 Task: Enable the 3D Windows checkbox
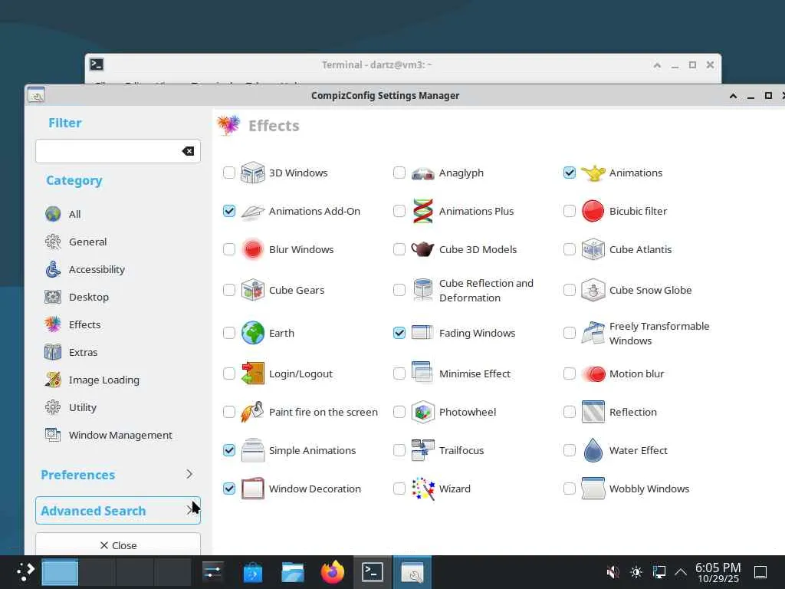click(x=228, y=173)
